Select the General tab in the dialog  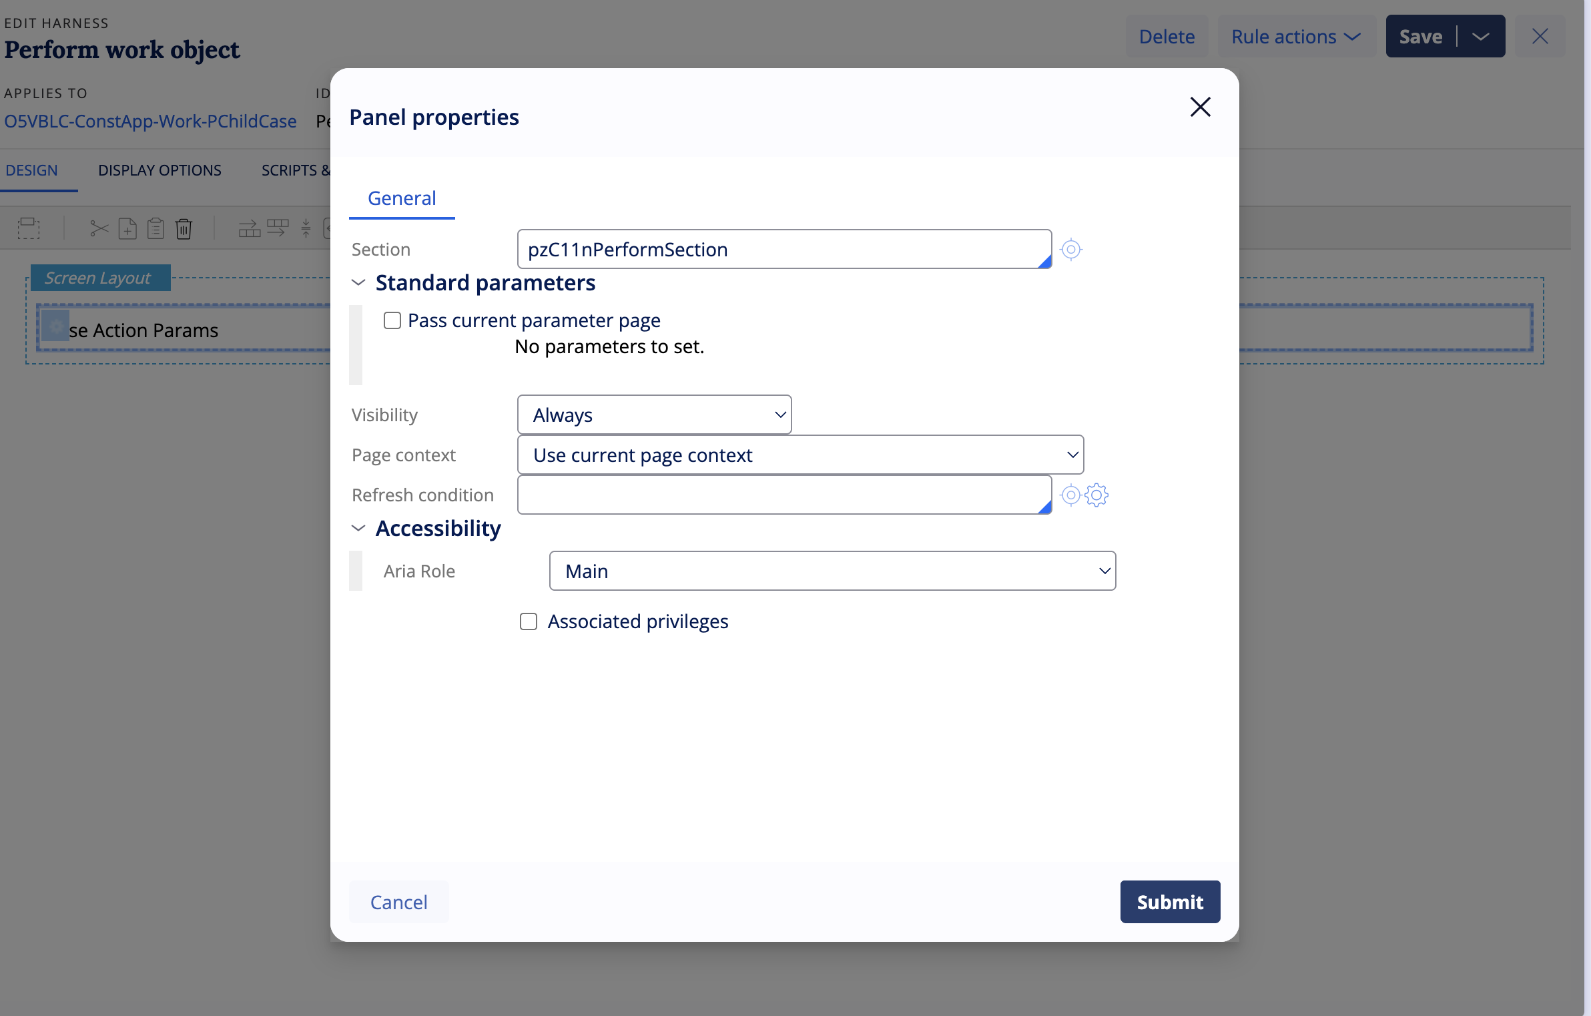tap(402, 198)
